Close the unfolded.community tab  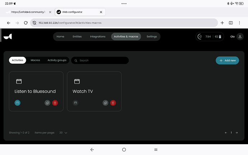pos(50,12)
